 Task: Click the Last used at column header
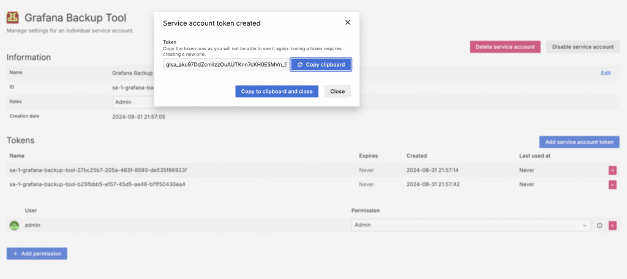point(535,156)
